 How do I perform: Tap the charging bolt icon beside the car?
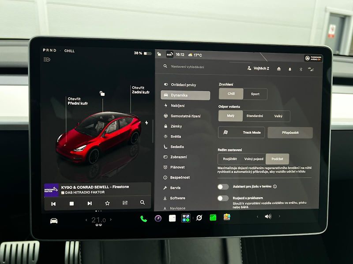(146, 123)
